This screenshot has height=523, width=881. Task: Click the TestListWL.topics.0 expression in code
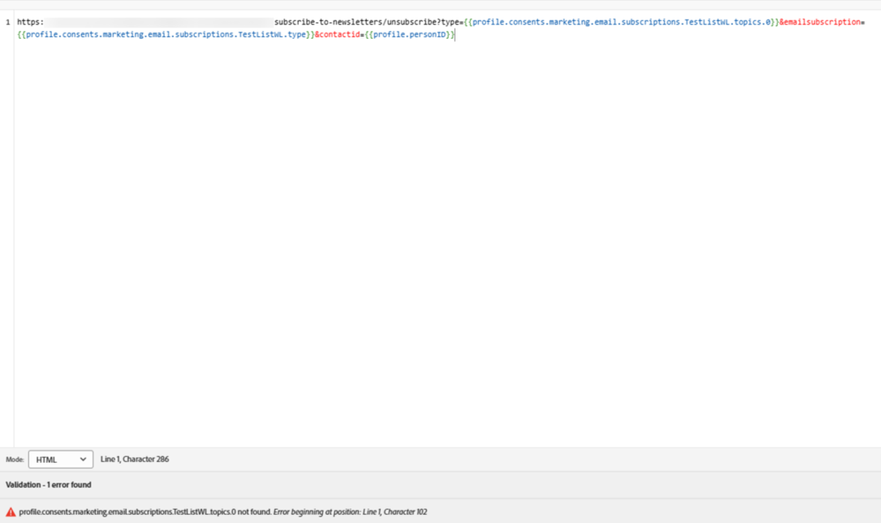[622, 22]
